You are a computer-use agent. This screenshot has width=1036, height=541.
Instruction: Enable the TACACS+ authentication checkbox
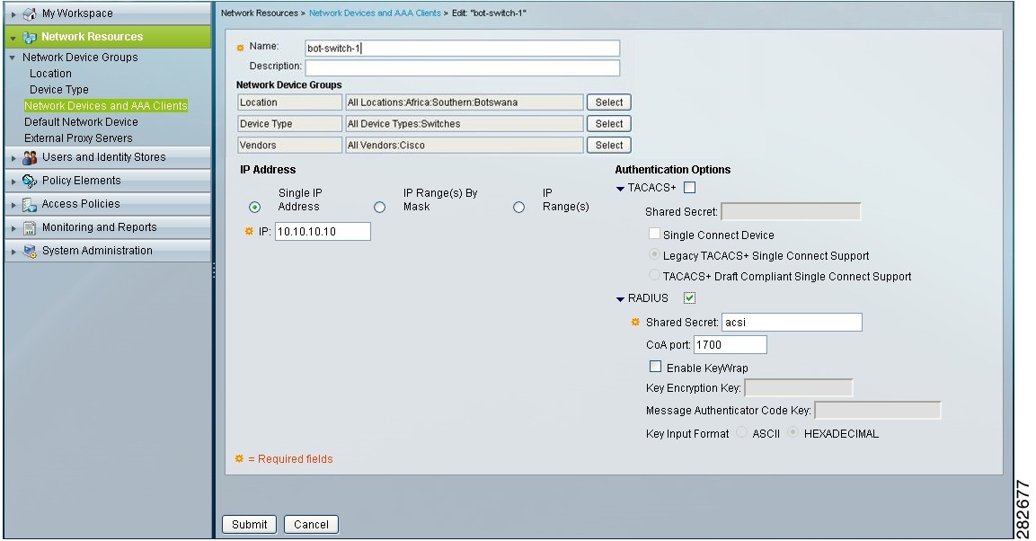687,188
